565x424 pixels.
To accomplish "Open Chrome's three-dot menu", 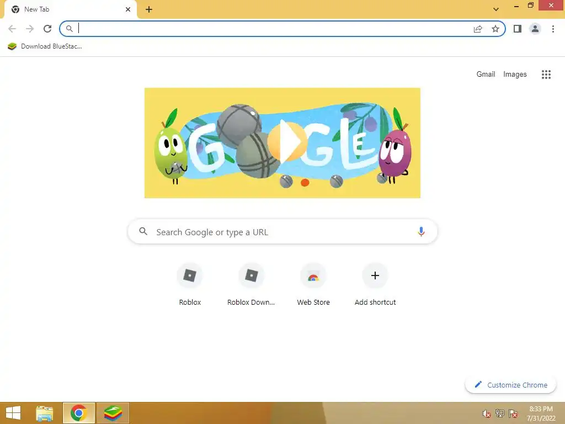I will click(x=553, y=29).
